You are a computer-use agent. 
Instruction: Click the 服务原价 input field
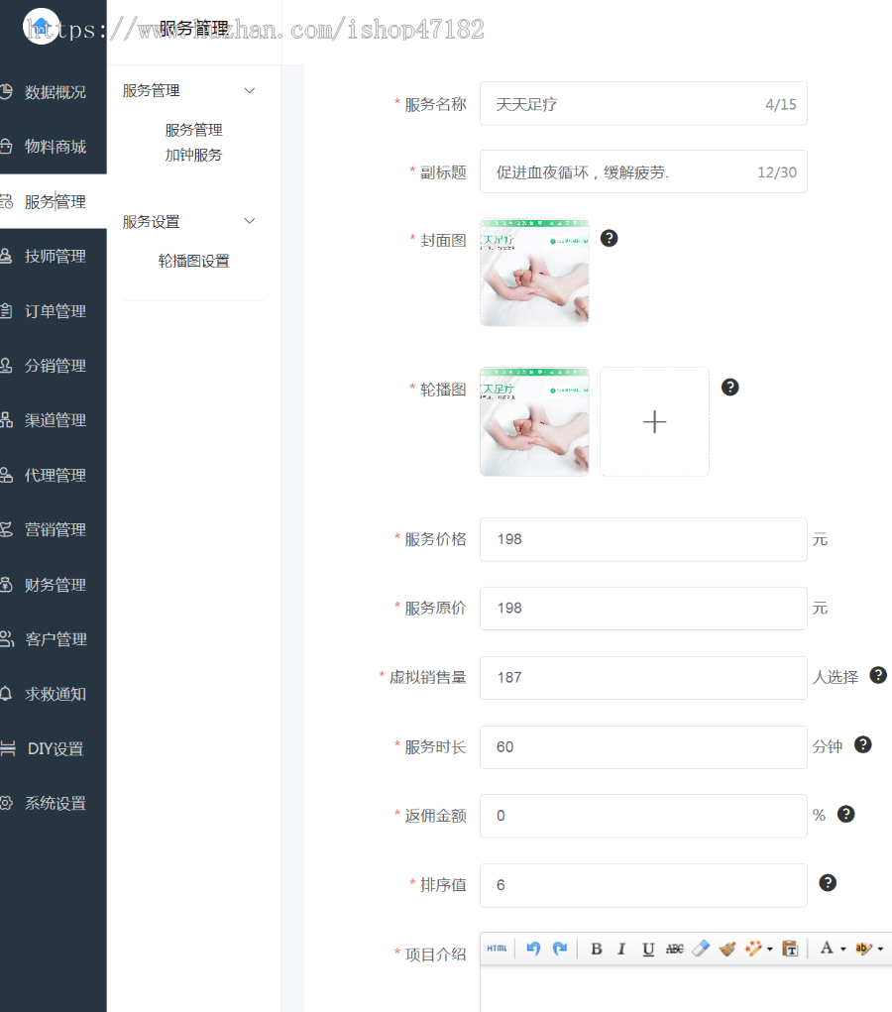coord(643,608)
